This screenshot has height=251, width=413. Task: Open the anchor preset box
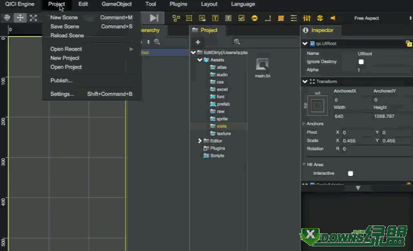coord(317,105)
